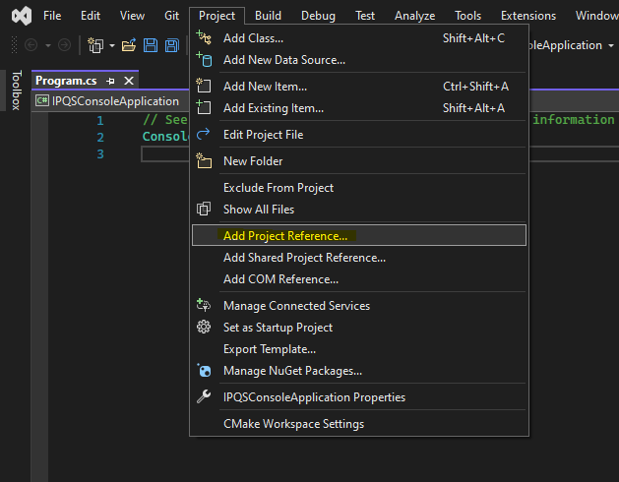The image size is (619, 482).
Task: Click the New Project toolbar icon
Action: coord(95,45)
